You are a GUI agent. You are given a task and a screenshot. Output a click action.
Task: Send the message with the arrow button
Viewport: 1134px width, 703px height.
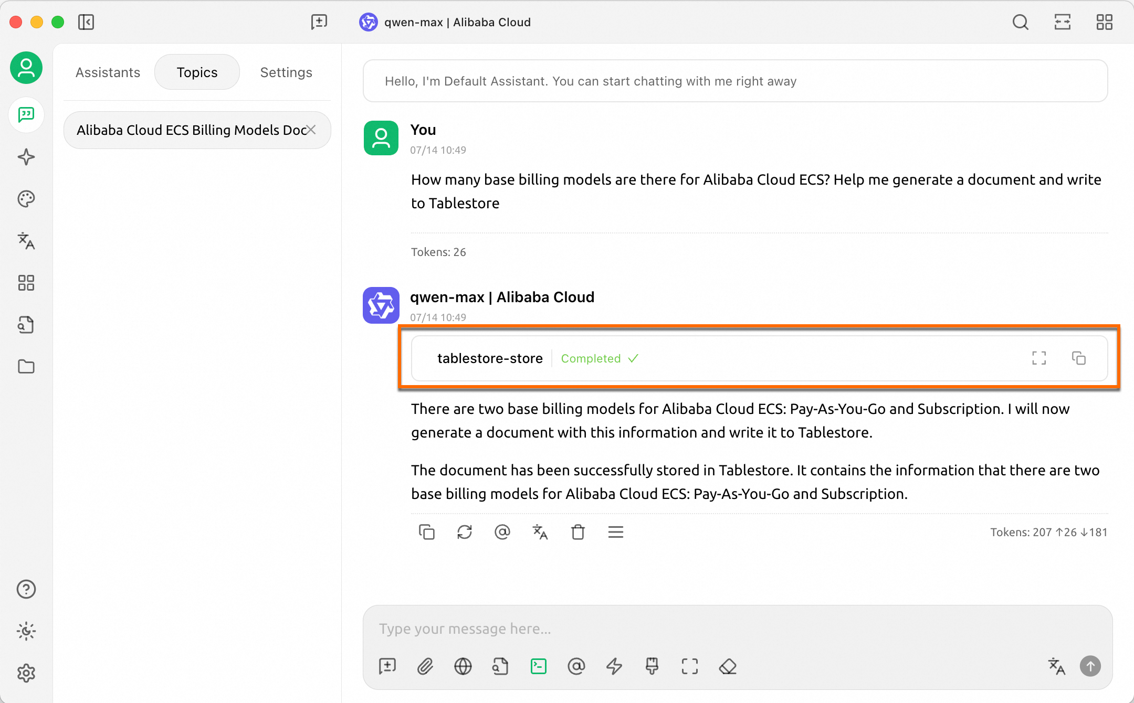(1090, 666)
